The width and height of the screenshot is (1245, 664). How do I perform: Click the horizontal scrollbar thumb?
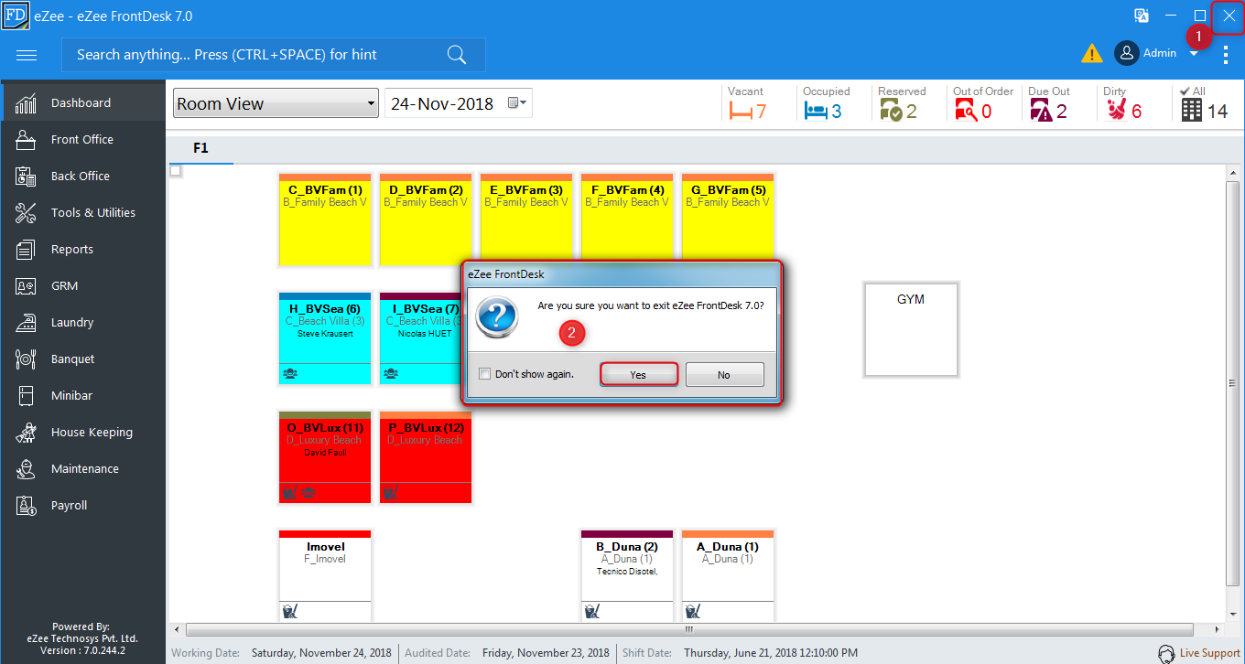point(688,630)
